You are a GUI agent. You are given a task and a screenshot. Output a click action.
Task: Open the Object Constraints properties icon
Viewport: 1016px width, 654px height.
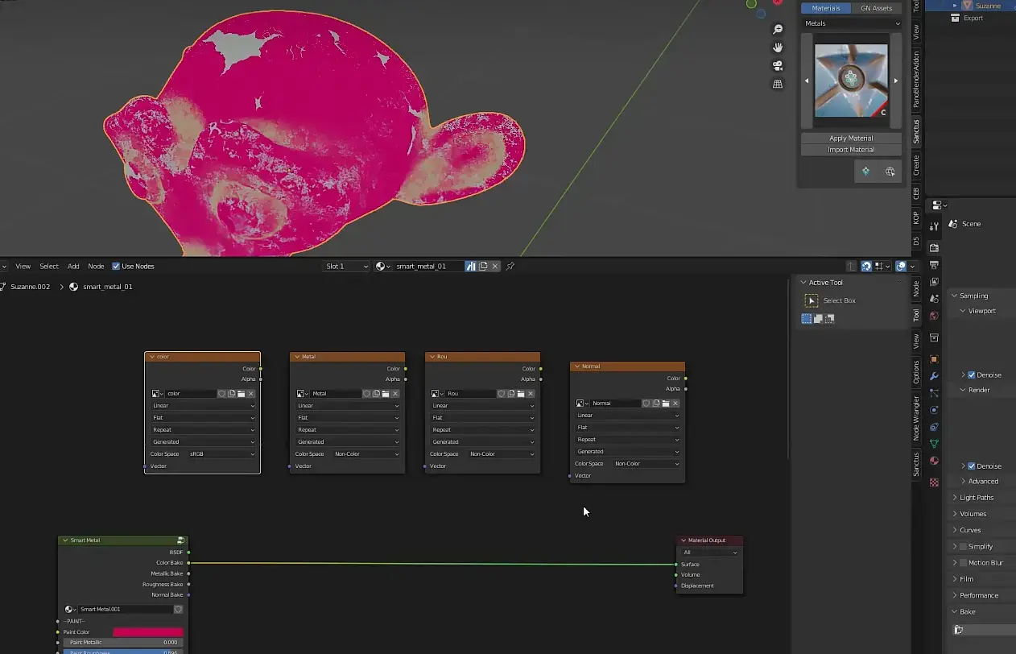[x=934, y=427]
